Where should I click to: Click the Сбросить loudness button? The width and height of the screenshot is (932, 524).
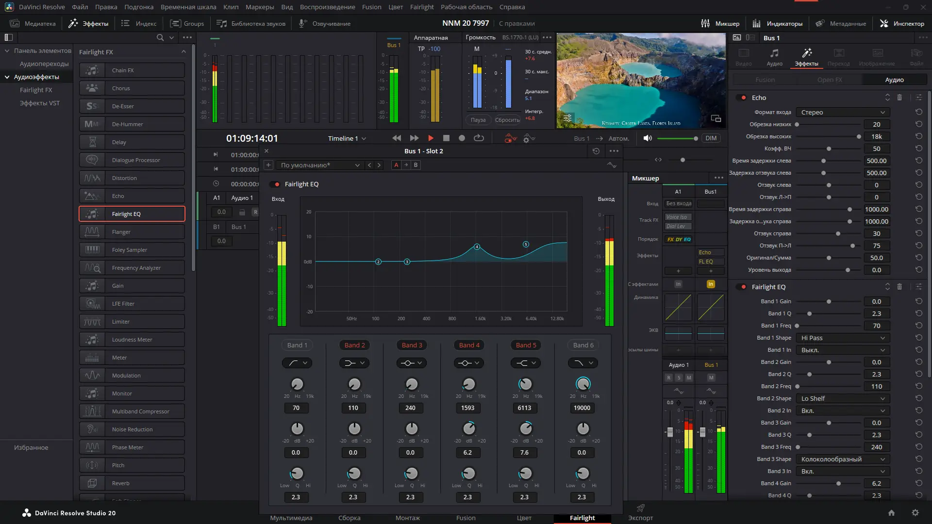(x=508, y=120)
